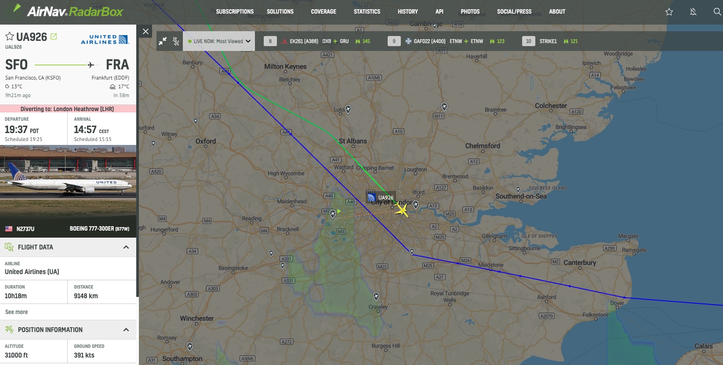Click See more link
The height and width of the screenshot is (365, 723).
16,312
